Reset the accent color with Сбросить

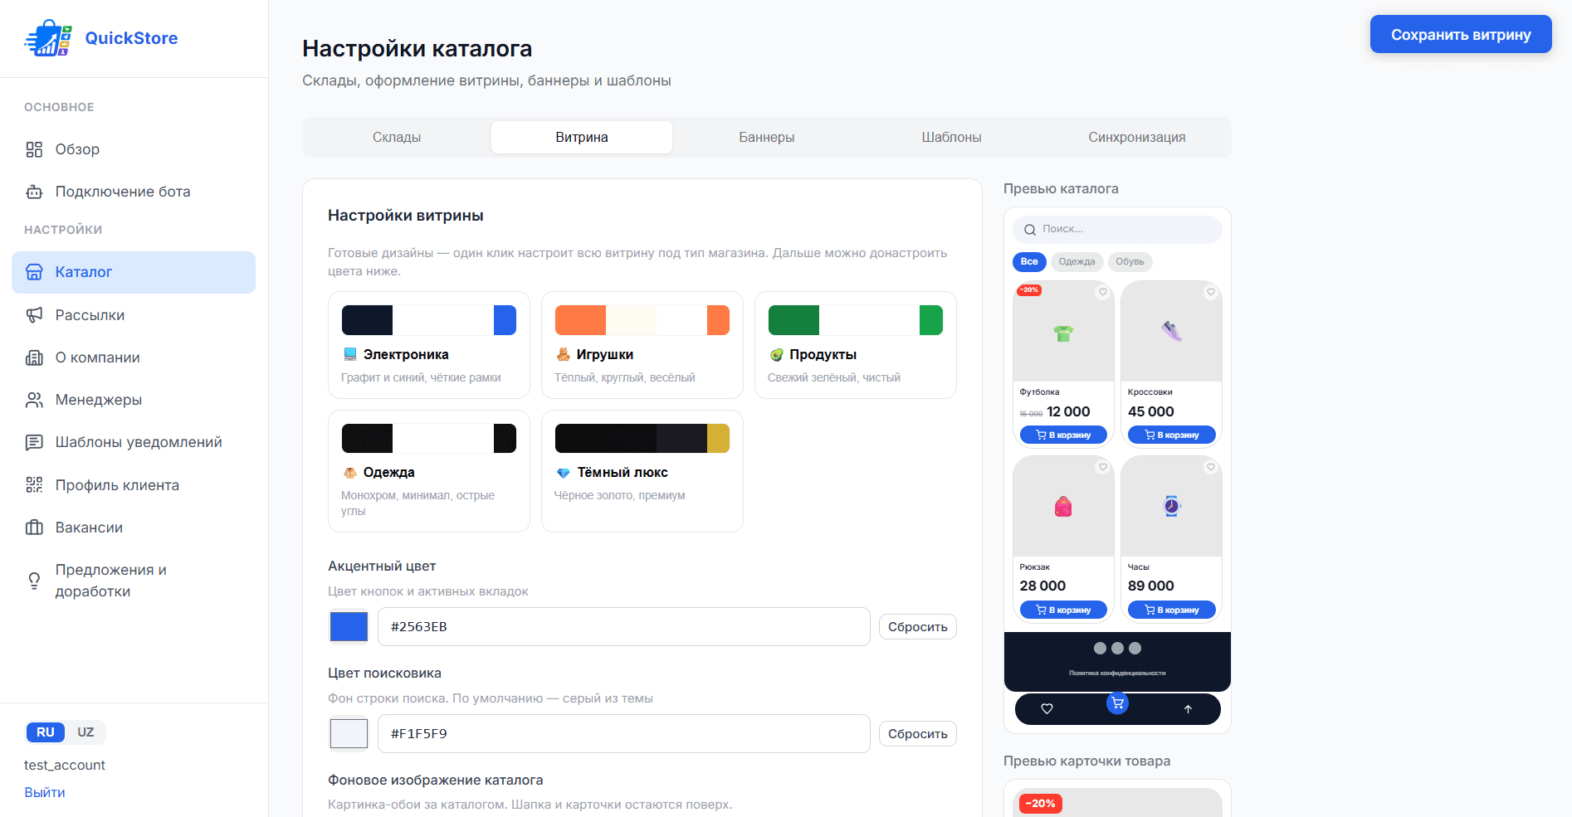[x=918, y=627]
